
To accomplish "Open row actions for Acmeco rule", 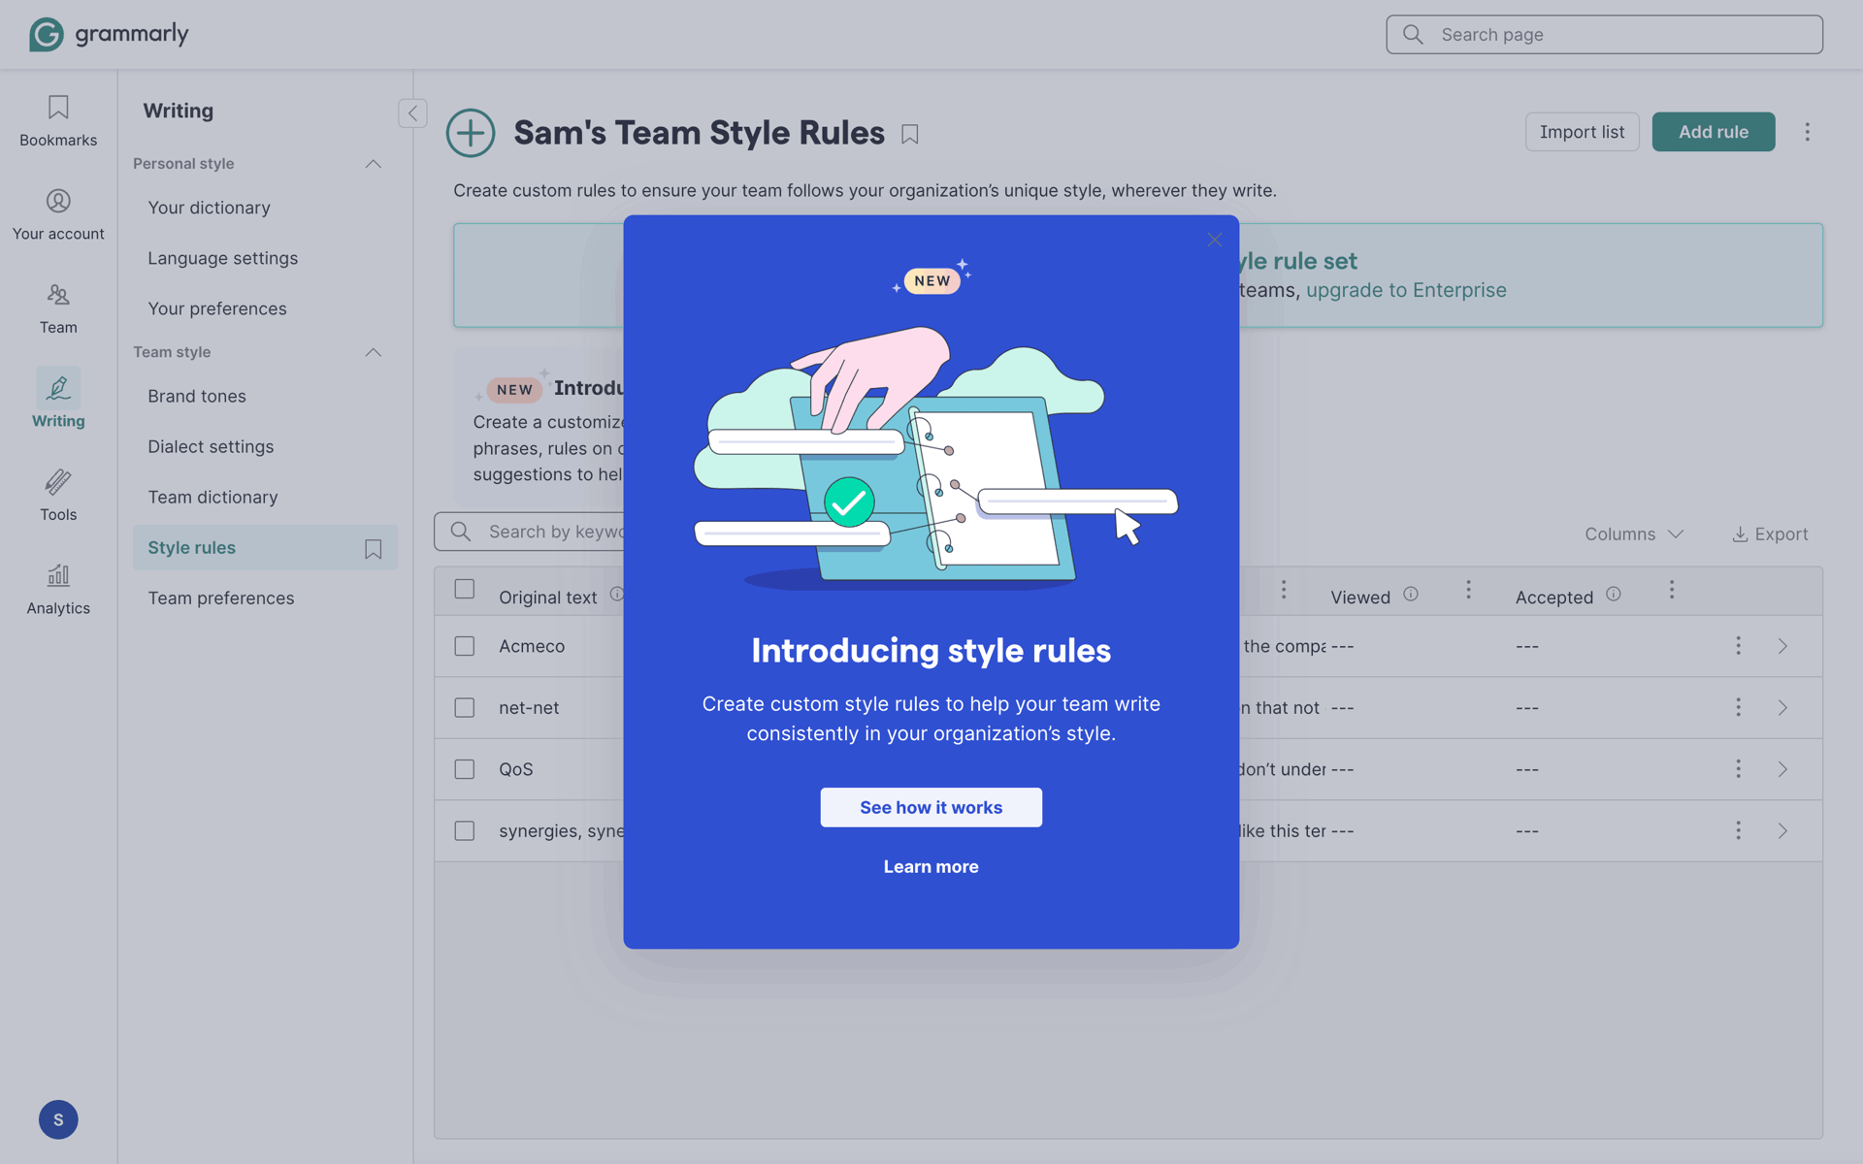I will tap(1738, 646).
